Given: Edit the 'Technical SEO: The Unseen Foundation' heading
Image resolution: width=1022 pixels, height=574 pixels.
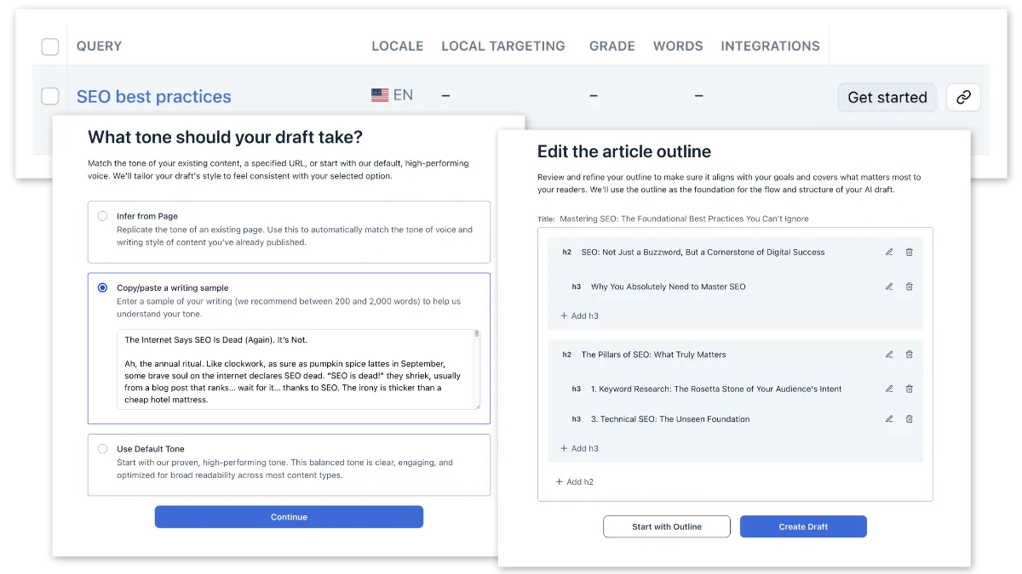Looking at the screenshot, I should tap(889, 418).
